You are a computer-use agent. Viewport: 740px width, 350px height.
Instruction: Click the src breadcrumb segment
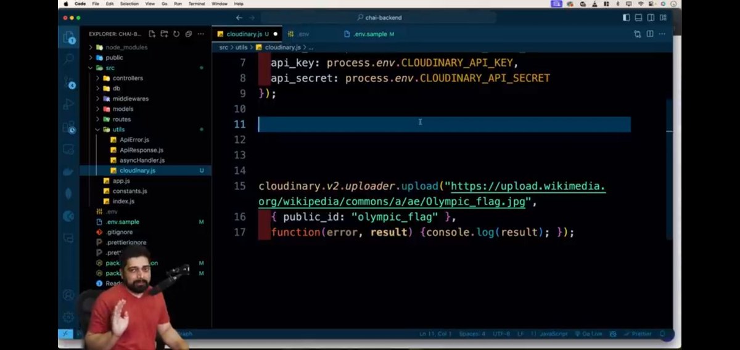(x=224, y=47)
